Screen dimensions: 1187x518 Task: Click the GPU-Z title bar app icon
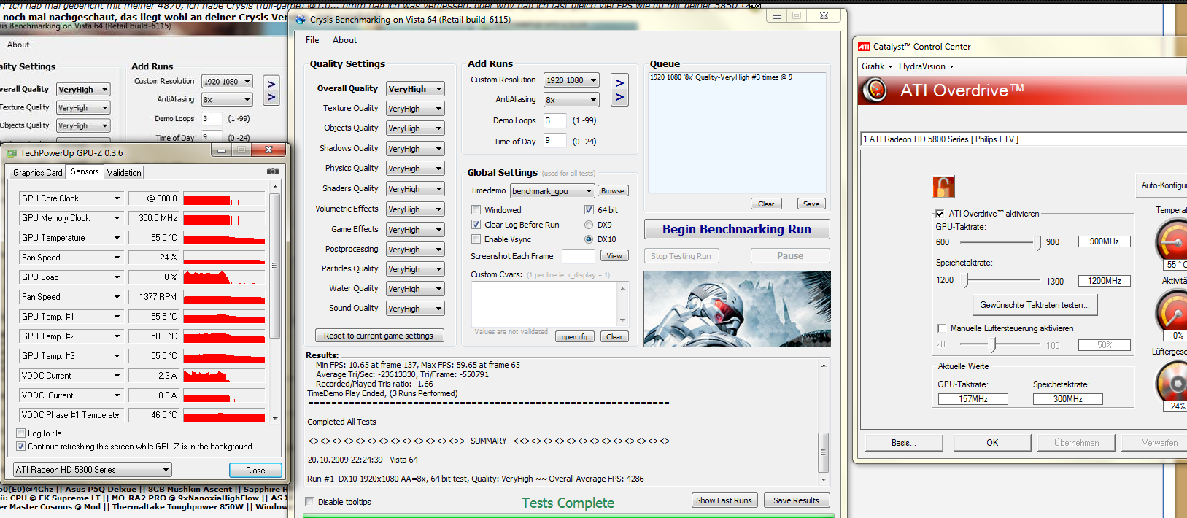(x=11, y=153)
